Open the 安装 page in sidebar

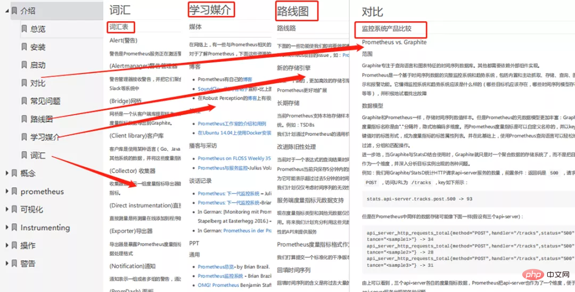tap(38, 47)
